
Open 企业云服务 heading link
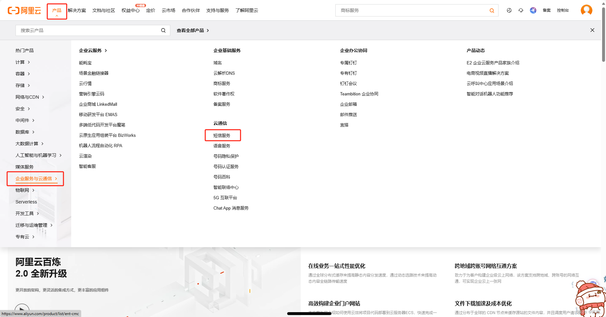[x=93, y=50]
